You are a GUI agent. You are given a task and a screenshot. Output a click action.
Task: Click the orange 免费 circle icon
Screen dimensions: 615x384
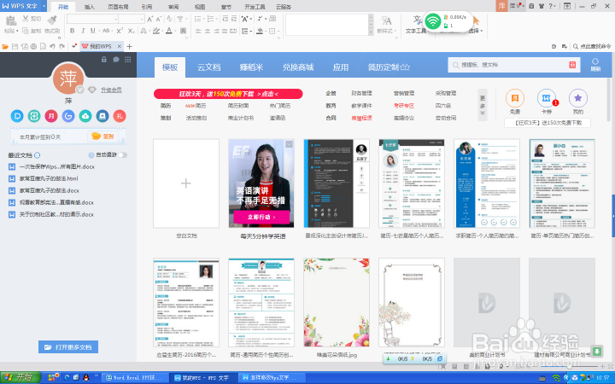click(515, 98)
